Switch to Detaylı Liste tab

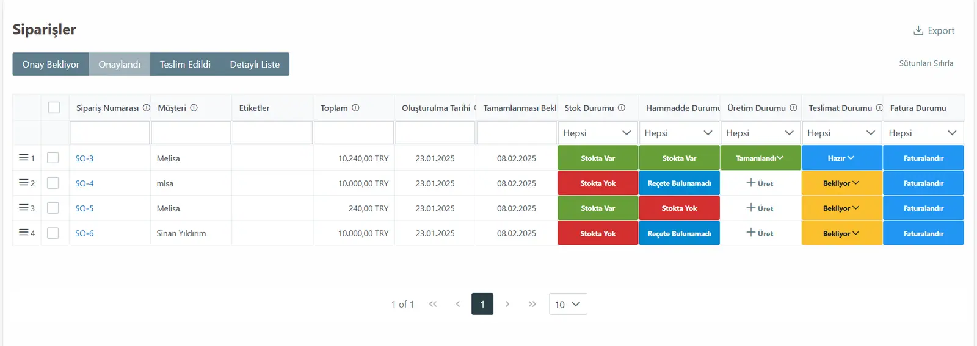(x=255, y=64)
